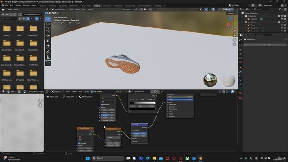Open color ramp Linear interpolation dropdown
Viewport: 288px width, 162px height.
coord(151,100)
